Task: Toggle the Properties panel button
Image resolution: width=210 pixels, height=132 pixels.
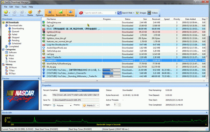Action: click(50, 13)
